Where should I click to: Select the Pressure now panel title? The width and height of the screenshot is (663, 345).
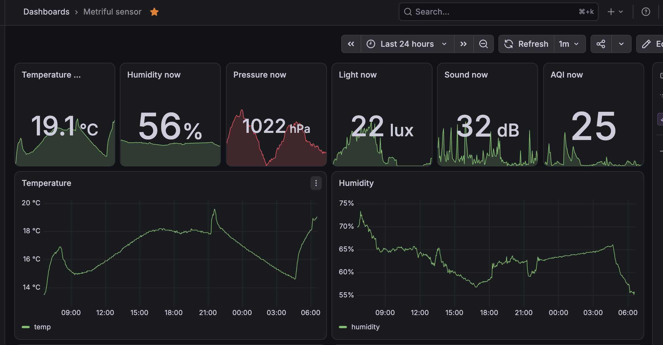point(260,75)
